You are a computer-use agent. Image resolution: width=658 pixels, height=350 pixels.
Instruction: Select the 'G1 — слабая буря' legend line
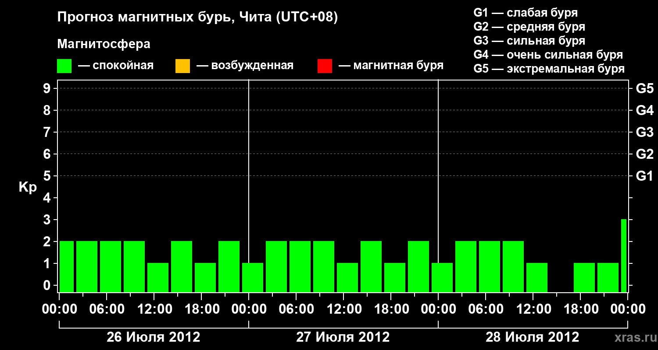[x=526, y=13]
